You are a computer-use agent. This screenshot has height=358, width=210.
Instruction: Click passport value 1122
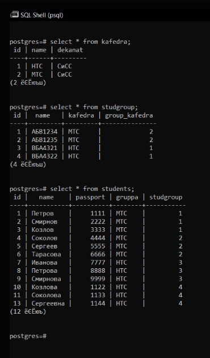[x=98, y=287]
